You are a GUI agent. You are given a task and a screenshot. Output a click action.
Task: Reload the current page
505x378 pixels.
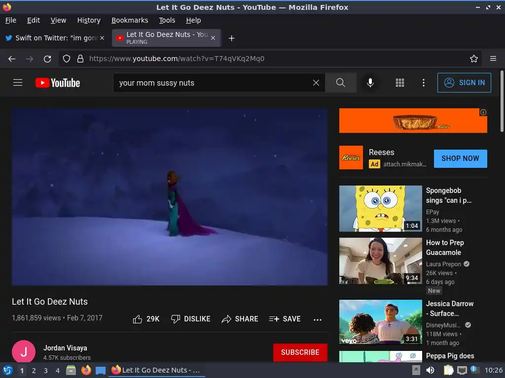47,59
